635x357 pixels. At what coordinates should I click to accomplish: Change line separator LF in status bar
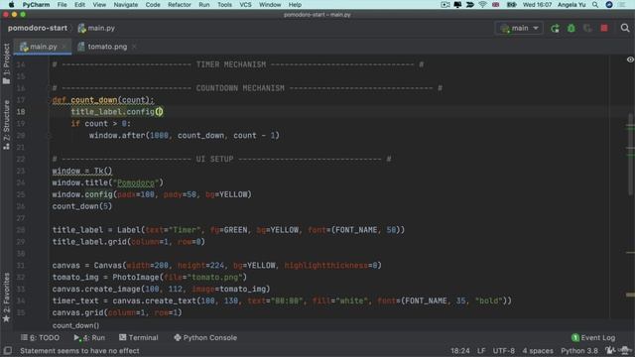pyautogui.click(x=481, y=351)
